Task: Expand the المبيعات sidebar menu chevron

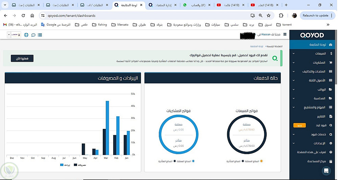Action: click(294, 53)
